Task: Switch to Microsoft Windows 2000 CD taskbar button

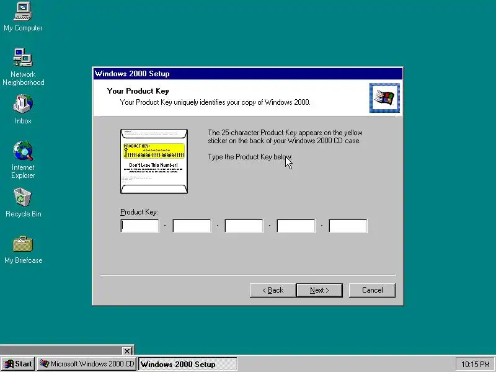Action: [x=87, y=364]
